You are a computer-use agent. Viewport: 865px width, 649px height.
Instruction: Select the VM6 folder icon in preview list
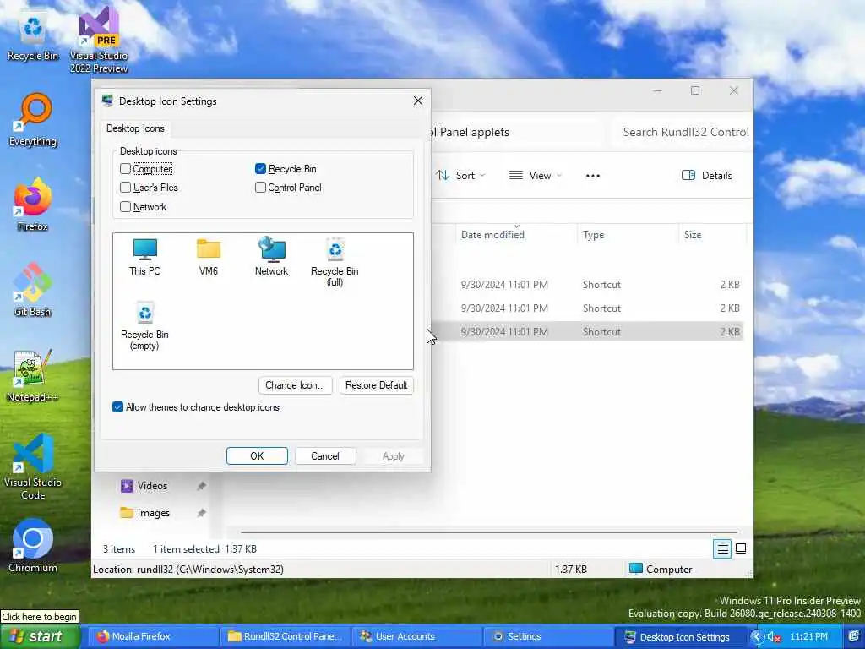(209, 257)
